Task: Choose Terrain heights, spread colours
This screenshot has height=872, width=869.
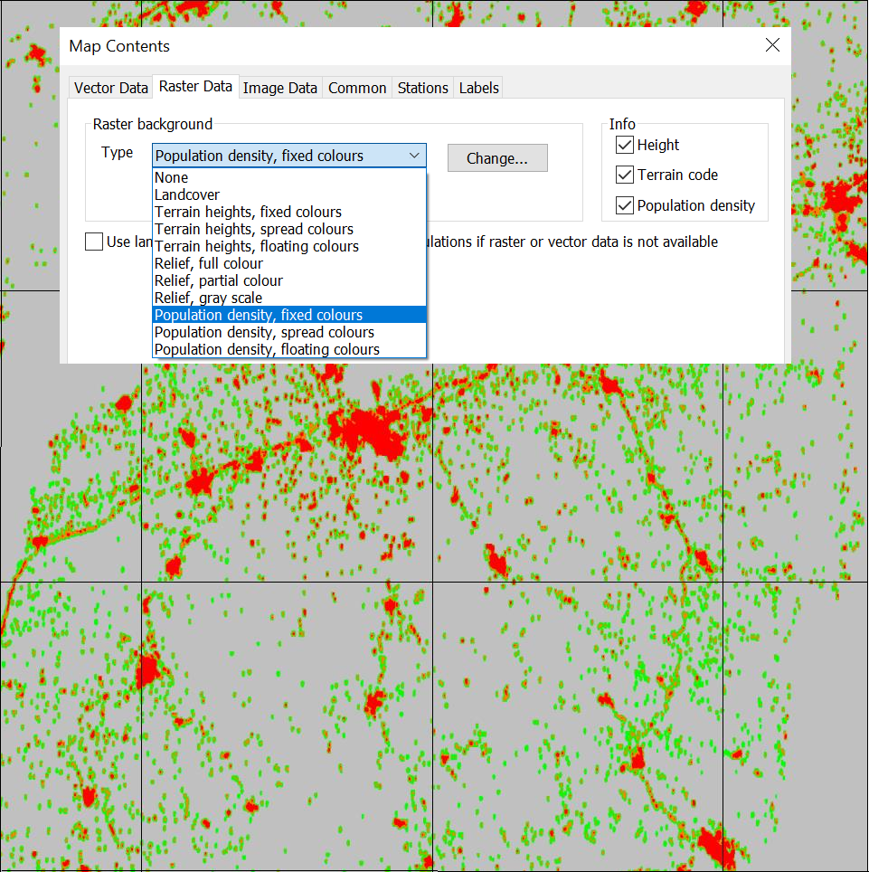Action: click(254, 229)
